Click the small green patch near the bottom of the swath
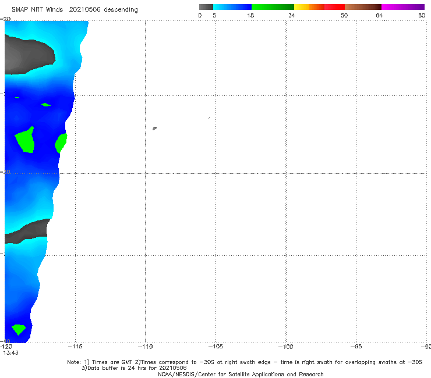This screenshot has height=378, width=431. pos(19,329)
